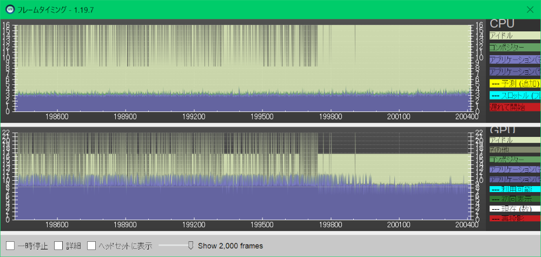Click the red 再投影 legend entry in GPU
Viewport: 541px width, 257px height.
tap(514, 218)
